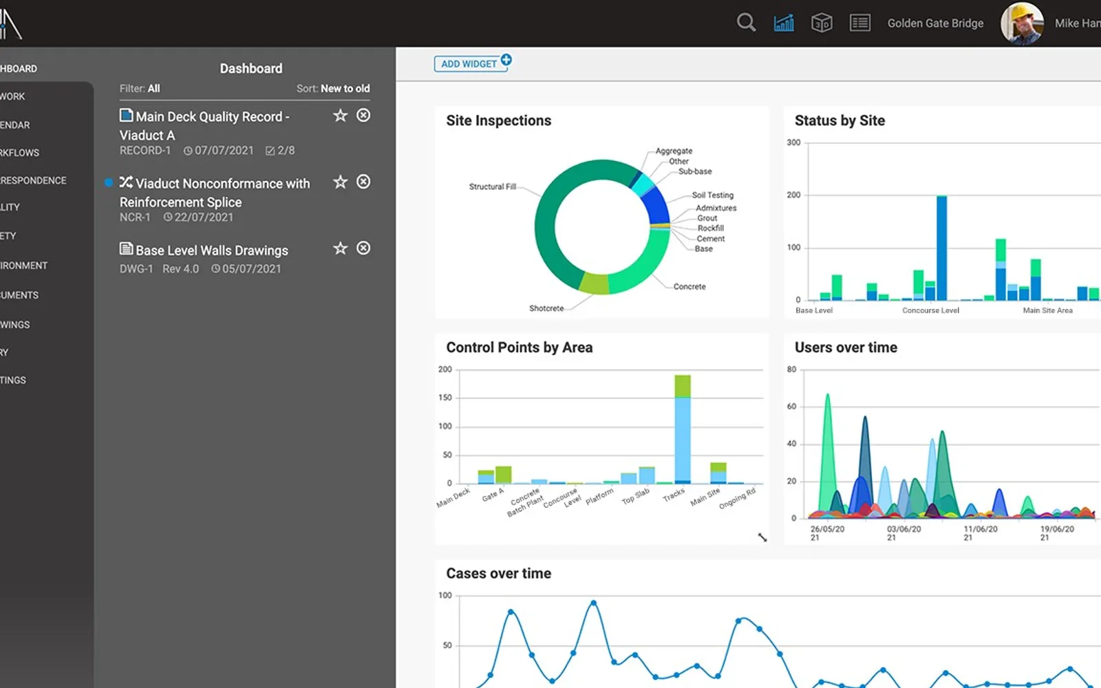Open the 3D cube model icon

coord(822,23)
